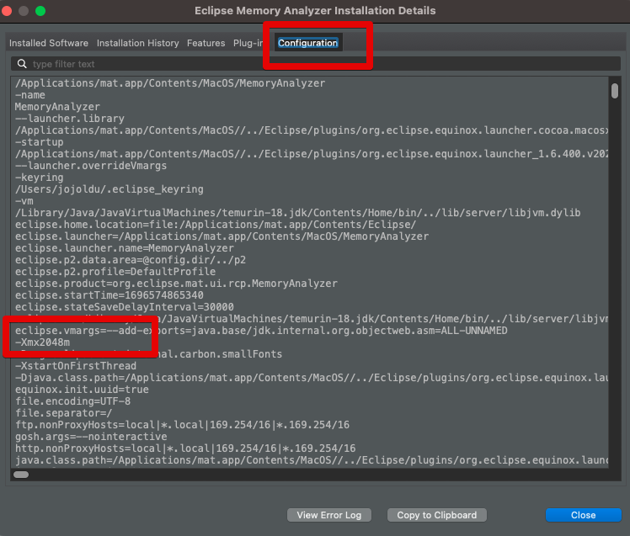Click the 'eclipse.p2.data.area' line
Image resolution: width=630 pixels, height=536 pixels.
[x=131, y=260]
